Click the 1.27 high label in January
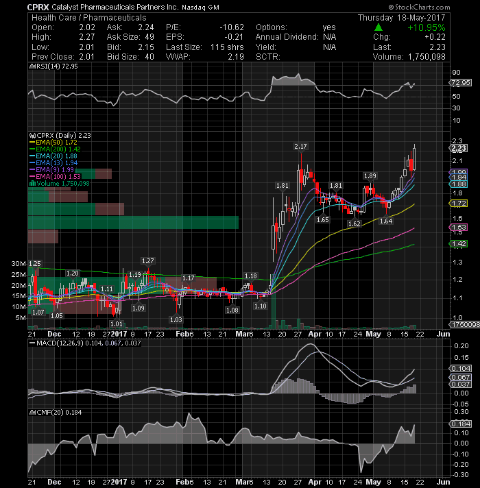480x488 pixels. 147,261
